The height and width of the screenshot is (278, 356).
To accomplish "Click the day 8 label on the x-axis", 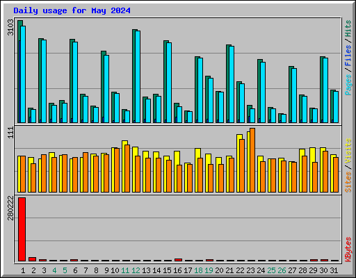I will pyautogui.click(x=96, y=270).
